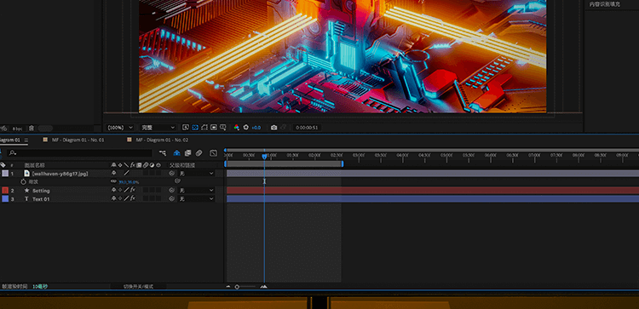
Task: Click parent pick whip of Setting layer
Action: [x=171, y=191]
